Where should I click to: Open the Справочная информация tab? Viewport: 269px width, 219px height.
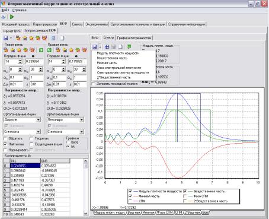tap(187, 24)
